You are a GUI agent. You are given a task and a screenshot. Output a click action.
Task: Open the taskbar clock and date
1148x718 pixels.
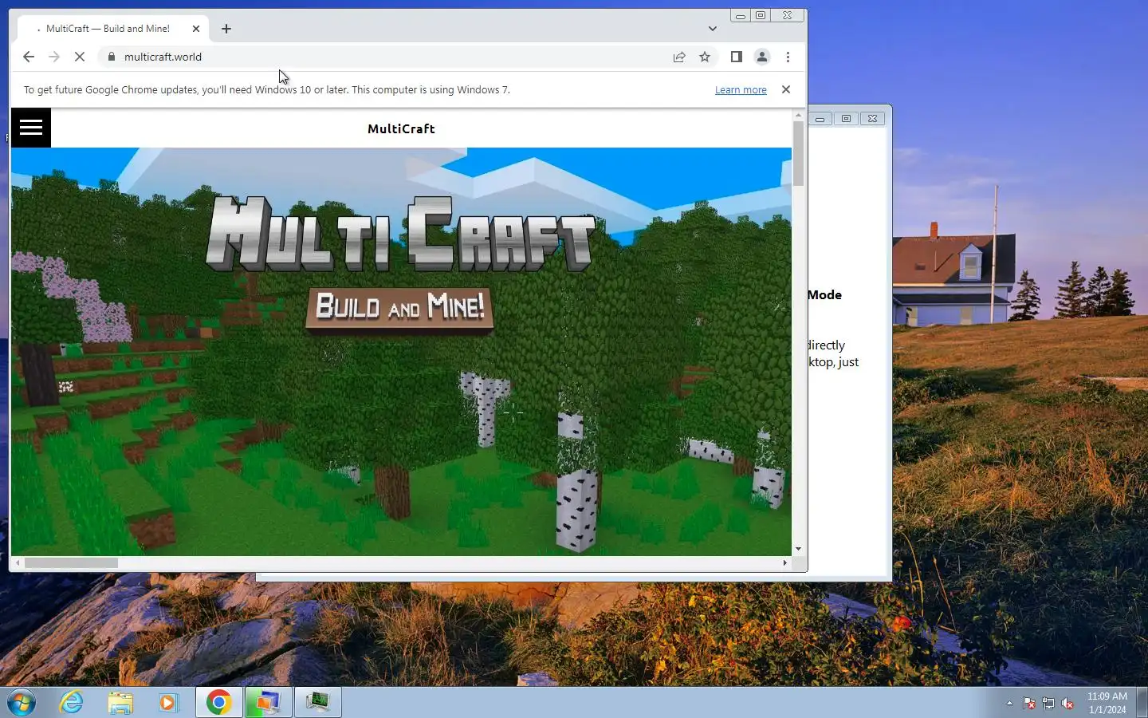(1107, 703)
